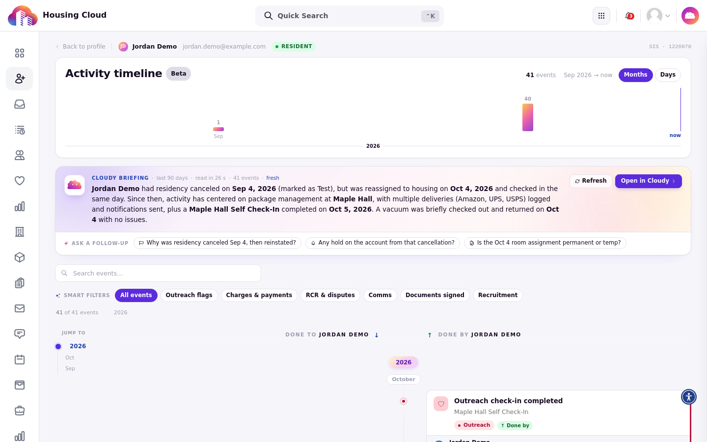The width and height of the screenshot is (707, 442).
Task: Open the briefcase sidebar icon
Action: [x=20, y=411]
